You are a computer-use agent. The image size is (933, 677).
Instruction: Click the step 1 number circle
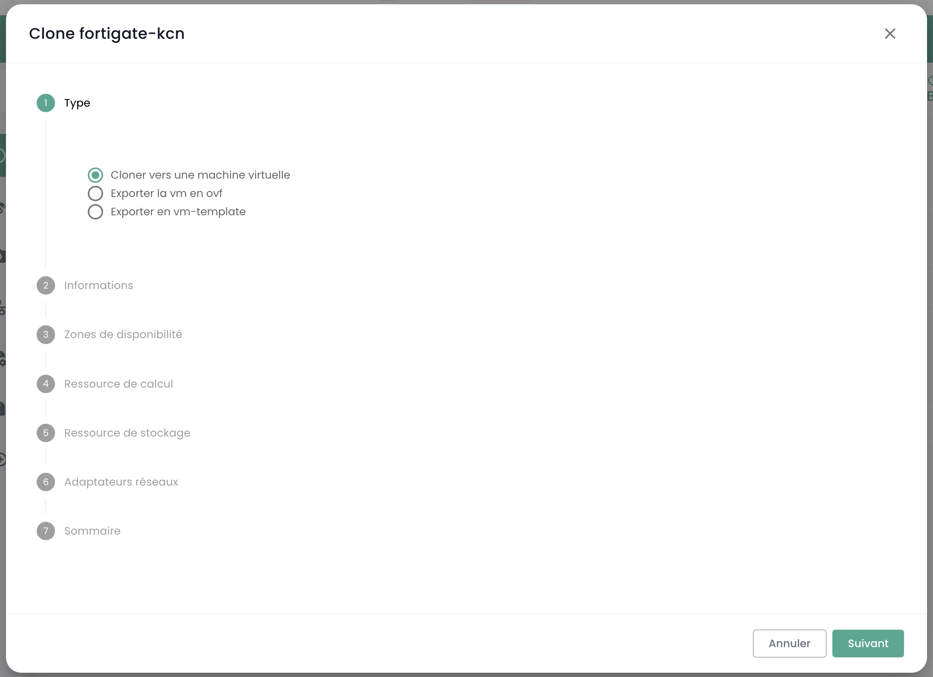pos(46,103)
